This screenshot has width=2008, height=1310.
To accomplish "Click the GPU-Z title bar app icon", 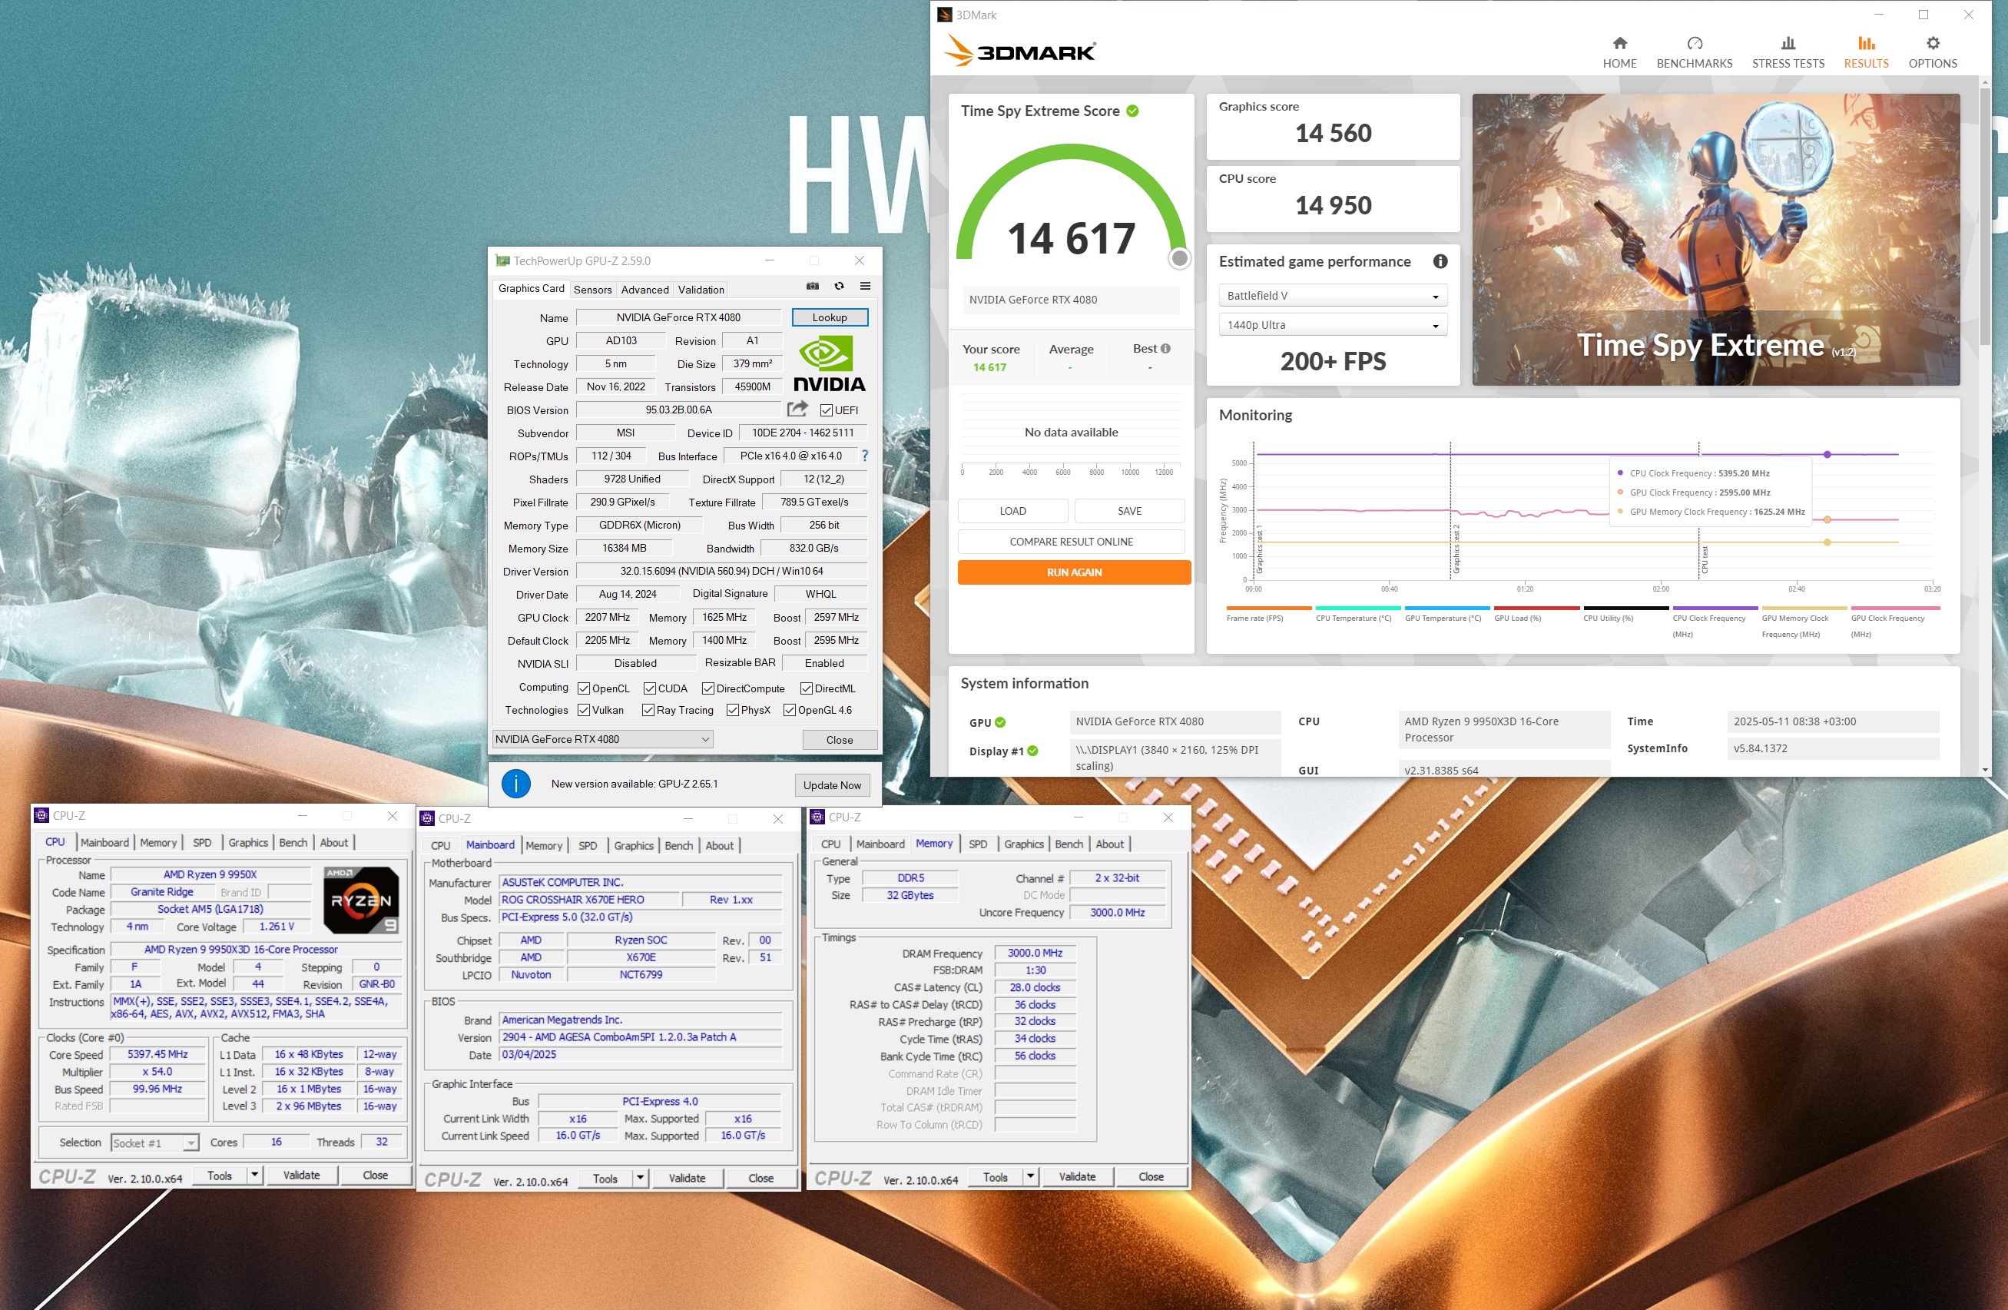I will pos(503,260).
